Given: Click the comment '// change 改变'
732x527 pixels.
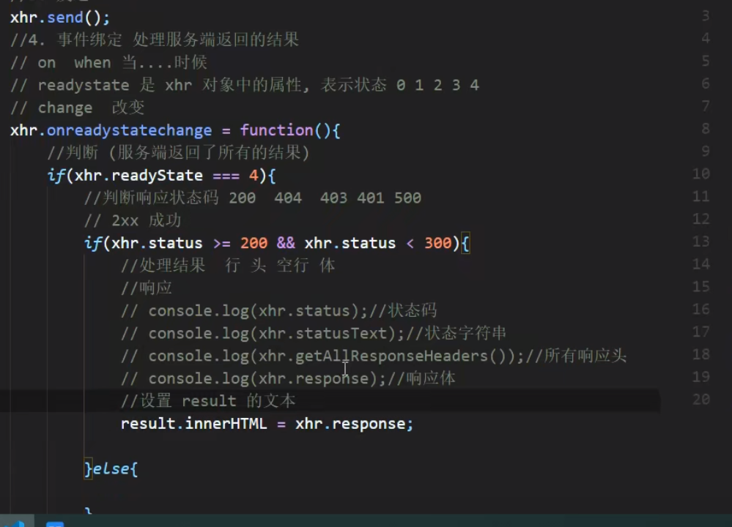Looking at the screenshot, I should point(78,108).
